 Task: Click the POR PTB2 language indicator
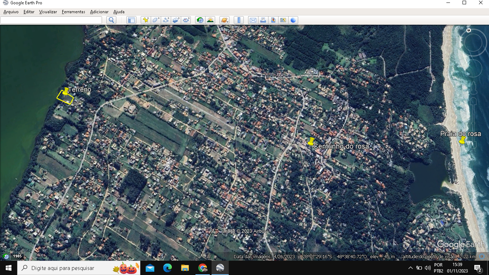[x=438, y=268]
